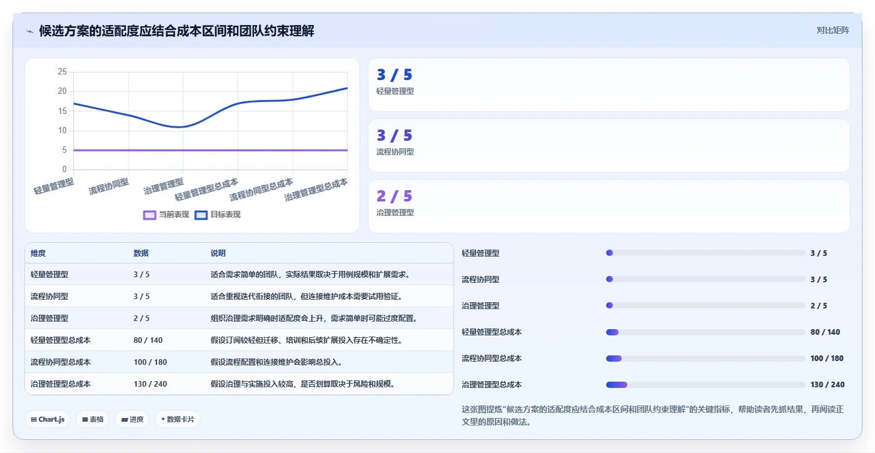Click the 说明 table column header
The width and height of the screenshot is (875, 453).
click(x=218, y=253)
